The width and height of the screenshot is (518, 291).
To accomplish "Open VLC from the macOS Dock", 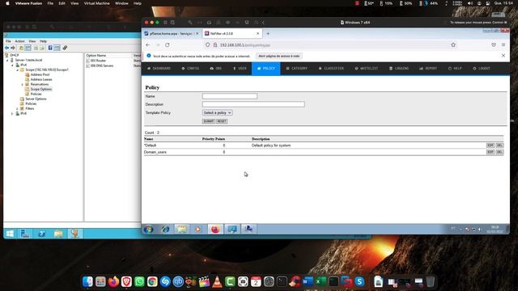I will pos(217,281).
